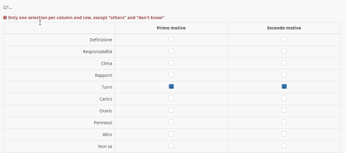The width and height of the screenshot is (347, 154).
Task: Uncheck Turni under Primo motivo
Action: pos(171,87)
